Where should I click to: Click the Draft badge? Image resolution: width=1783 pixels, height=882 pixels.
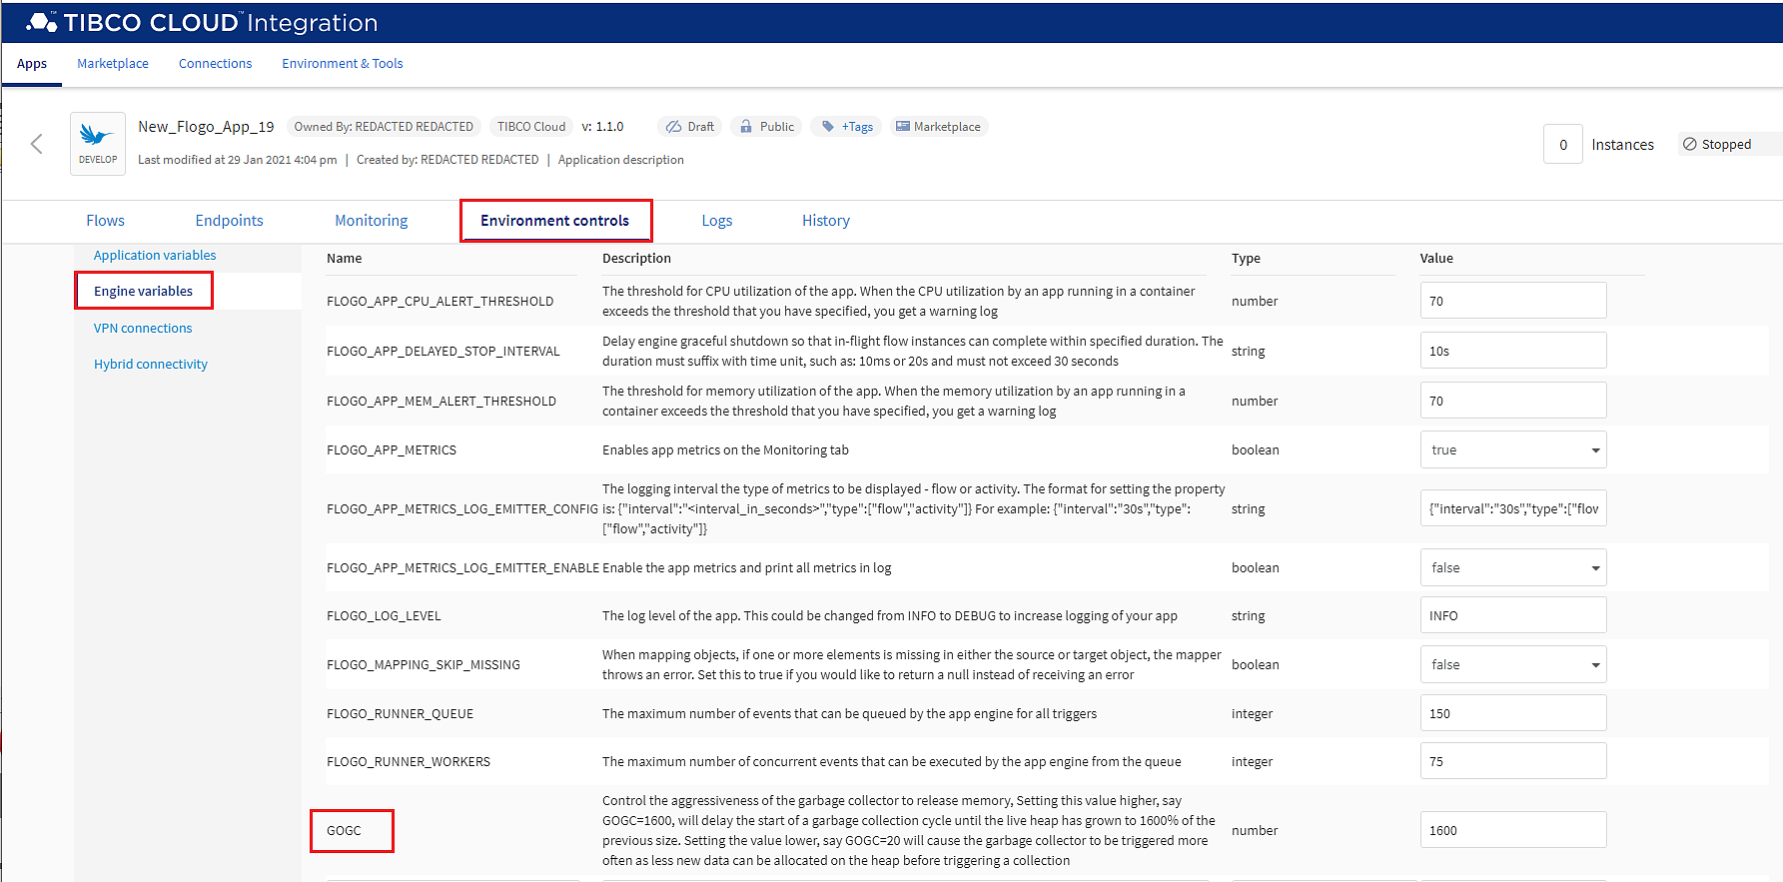pos(691,127)
